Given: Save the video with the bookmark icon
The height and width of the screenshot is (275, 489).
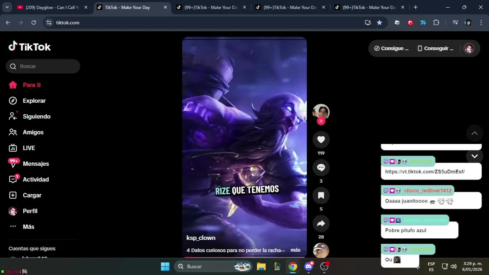Looking at the screenshot, I should (321, 196).
